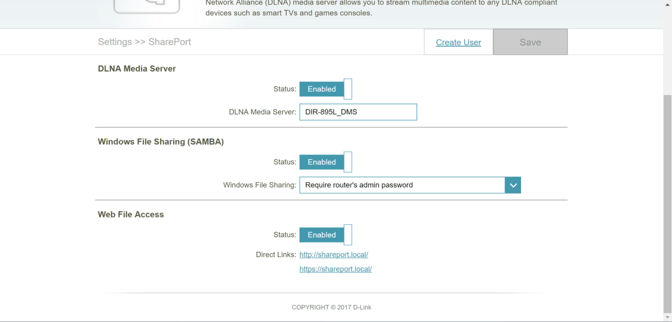The image size is (672, 322).
Task: Click the DLNA Media Server section heading
Action: point(137,69)
